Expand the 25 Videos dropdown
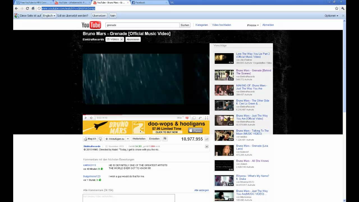359x202 pixels. (115, 39)
